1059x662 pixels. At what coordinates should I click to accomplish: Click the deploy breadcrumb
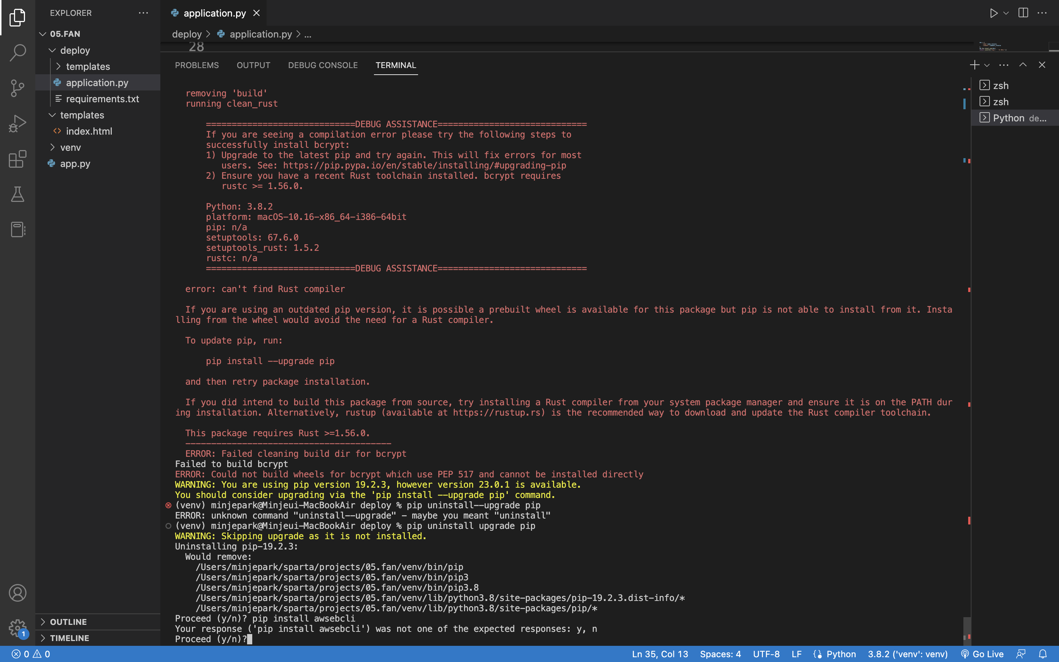click(x=187, y=34)
